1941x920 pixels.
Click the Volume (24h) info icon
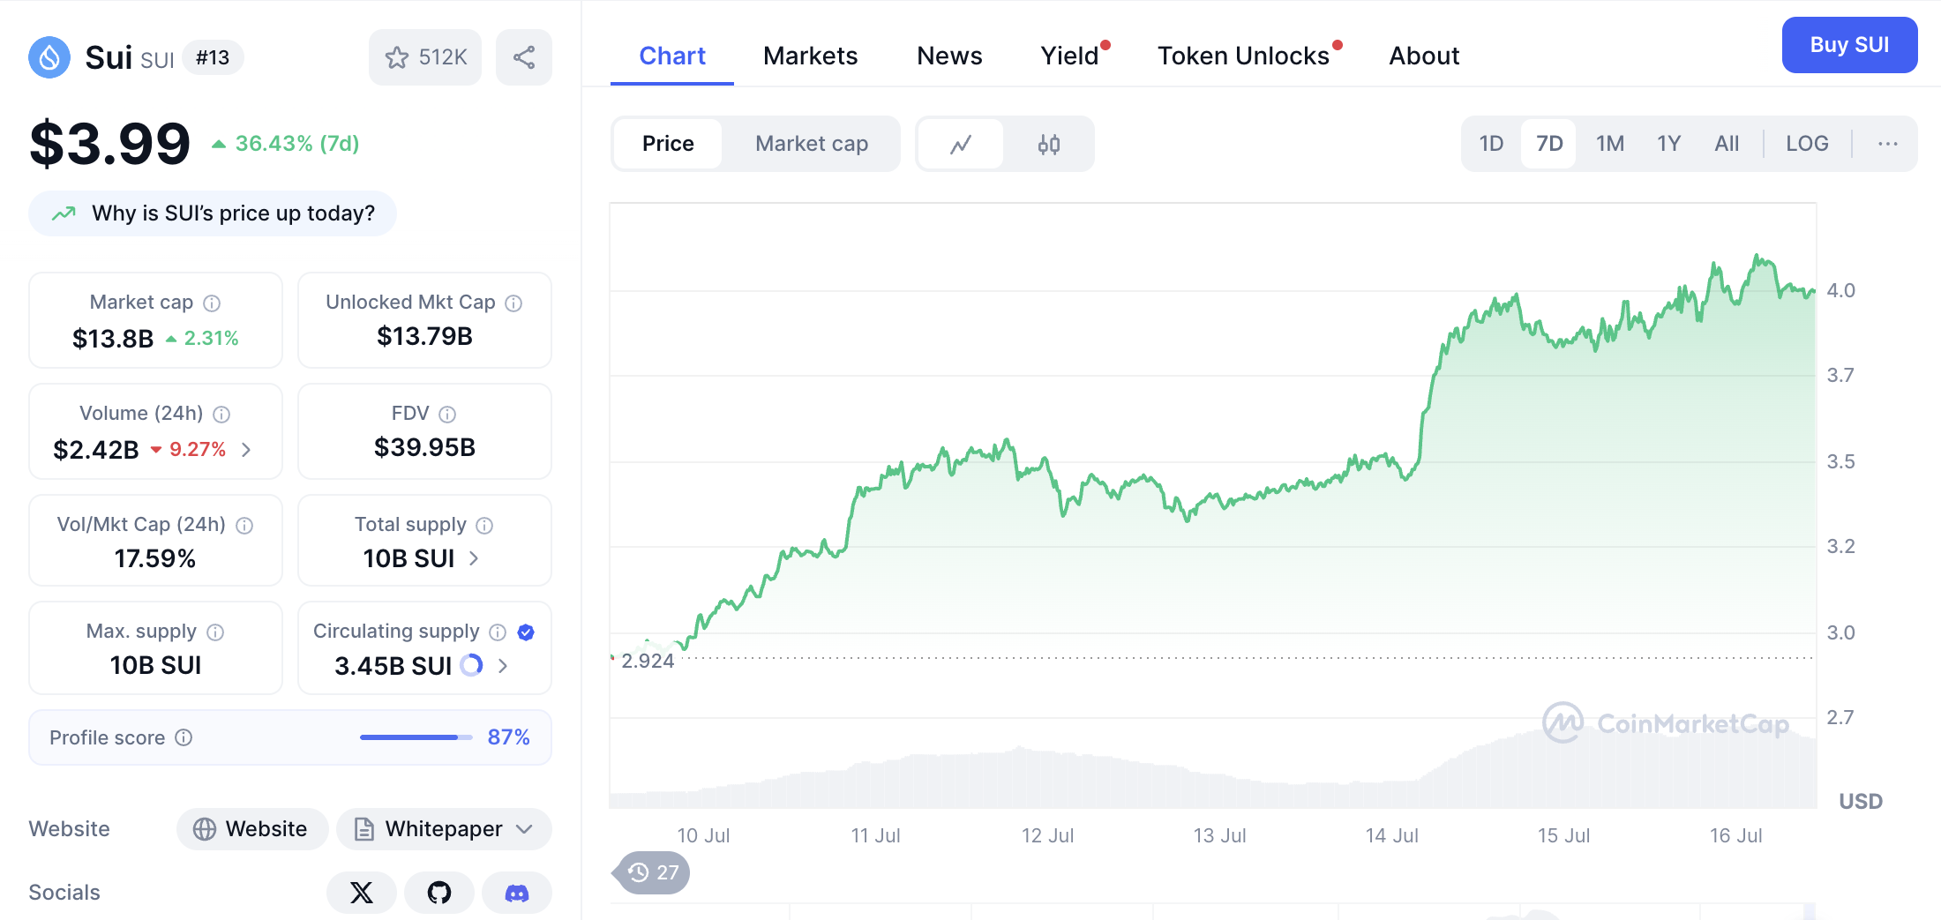click(222, 415)
